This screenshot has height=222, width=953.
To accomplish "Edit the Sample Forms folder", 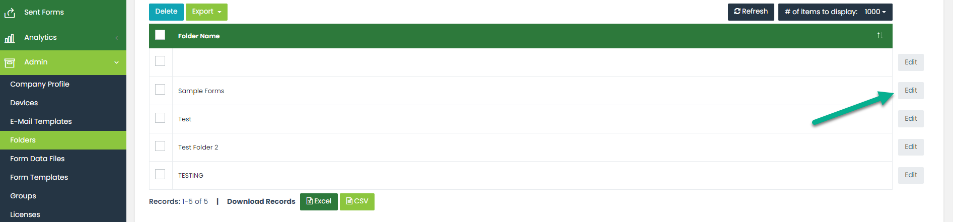I will click(911, 91).
